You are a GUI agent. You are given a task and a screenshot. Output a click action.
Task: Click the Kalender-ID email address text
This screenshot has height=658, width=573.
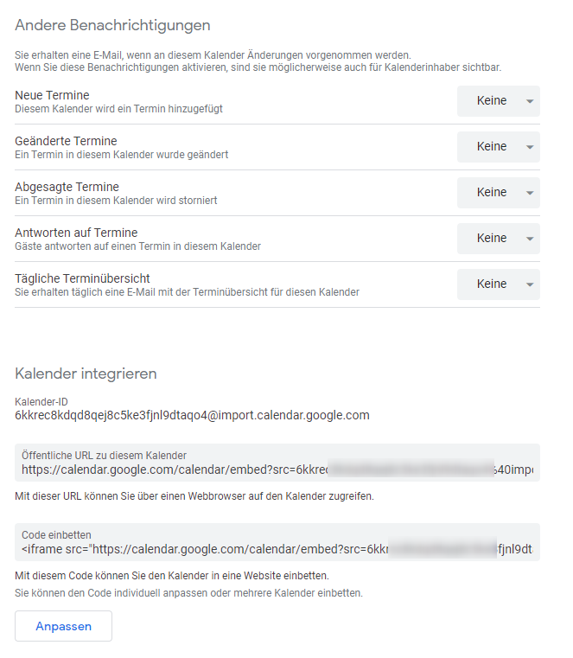(x=192, y=415)
